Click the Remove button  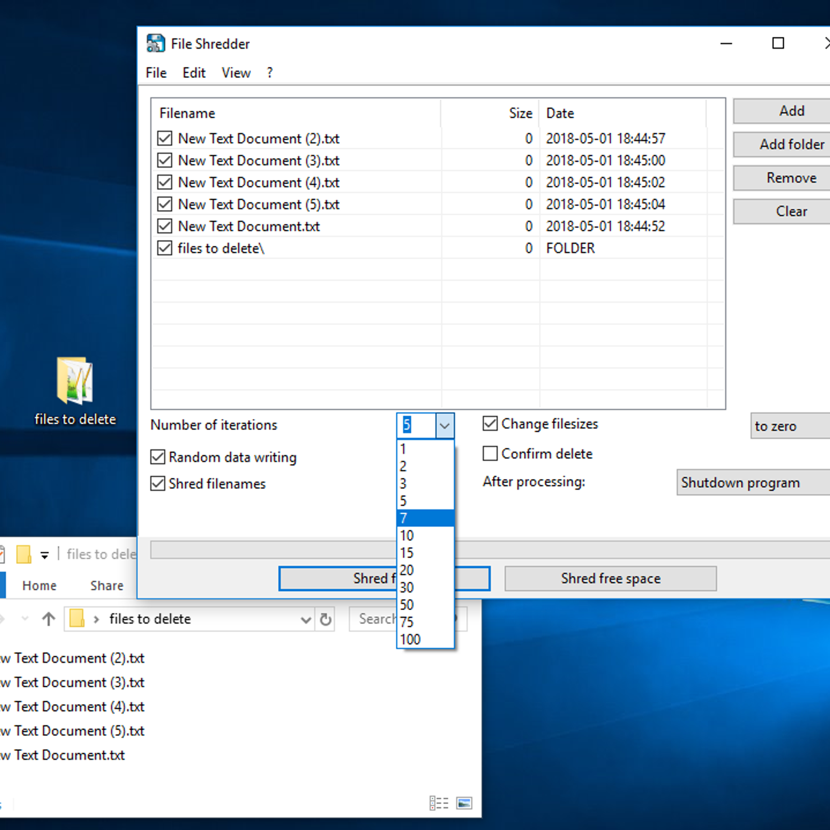[x=782, y=178]
